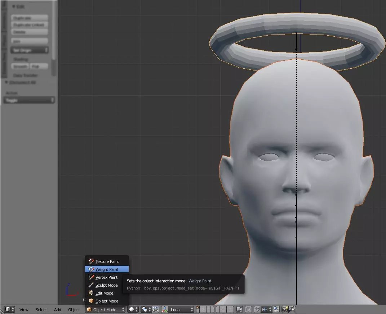Click the proportional editing circle icon
This screenshot has height=314, width=386.
[248, 309]
